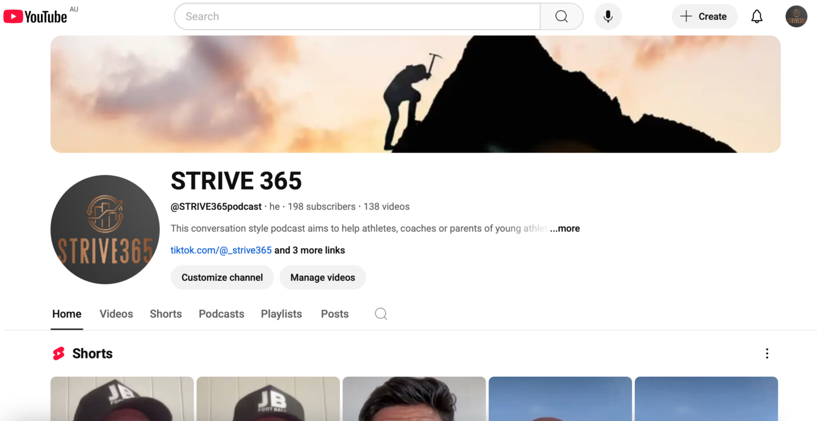Screen dimensions: 817x421
Task: Click the climber channel banner image
Action: [x=415, y=94]
